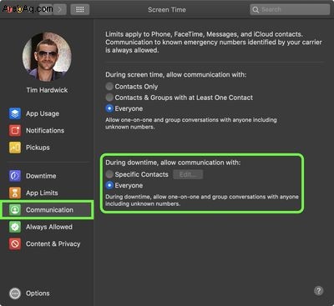Image resolution: width=334 pixels, height=306 pixels.
Task: Select Contacts & Groups with at Least One Contact
Action: [109, 98]
